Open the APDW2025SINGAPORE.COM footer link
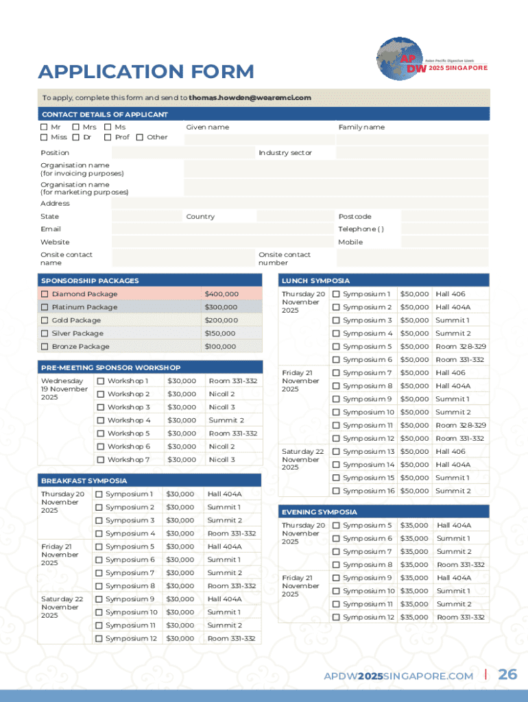 tap(398, 676)
